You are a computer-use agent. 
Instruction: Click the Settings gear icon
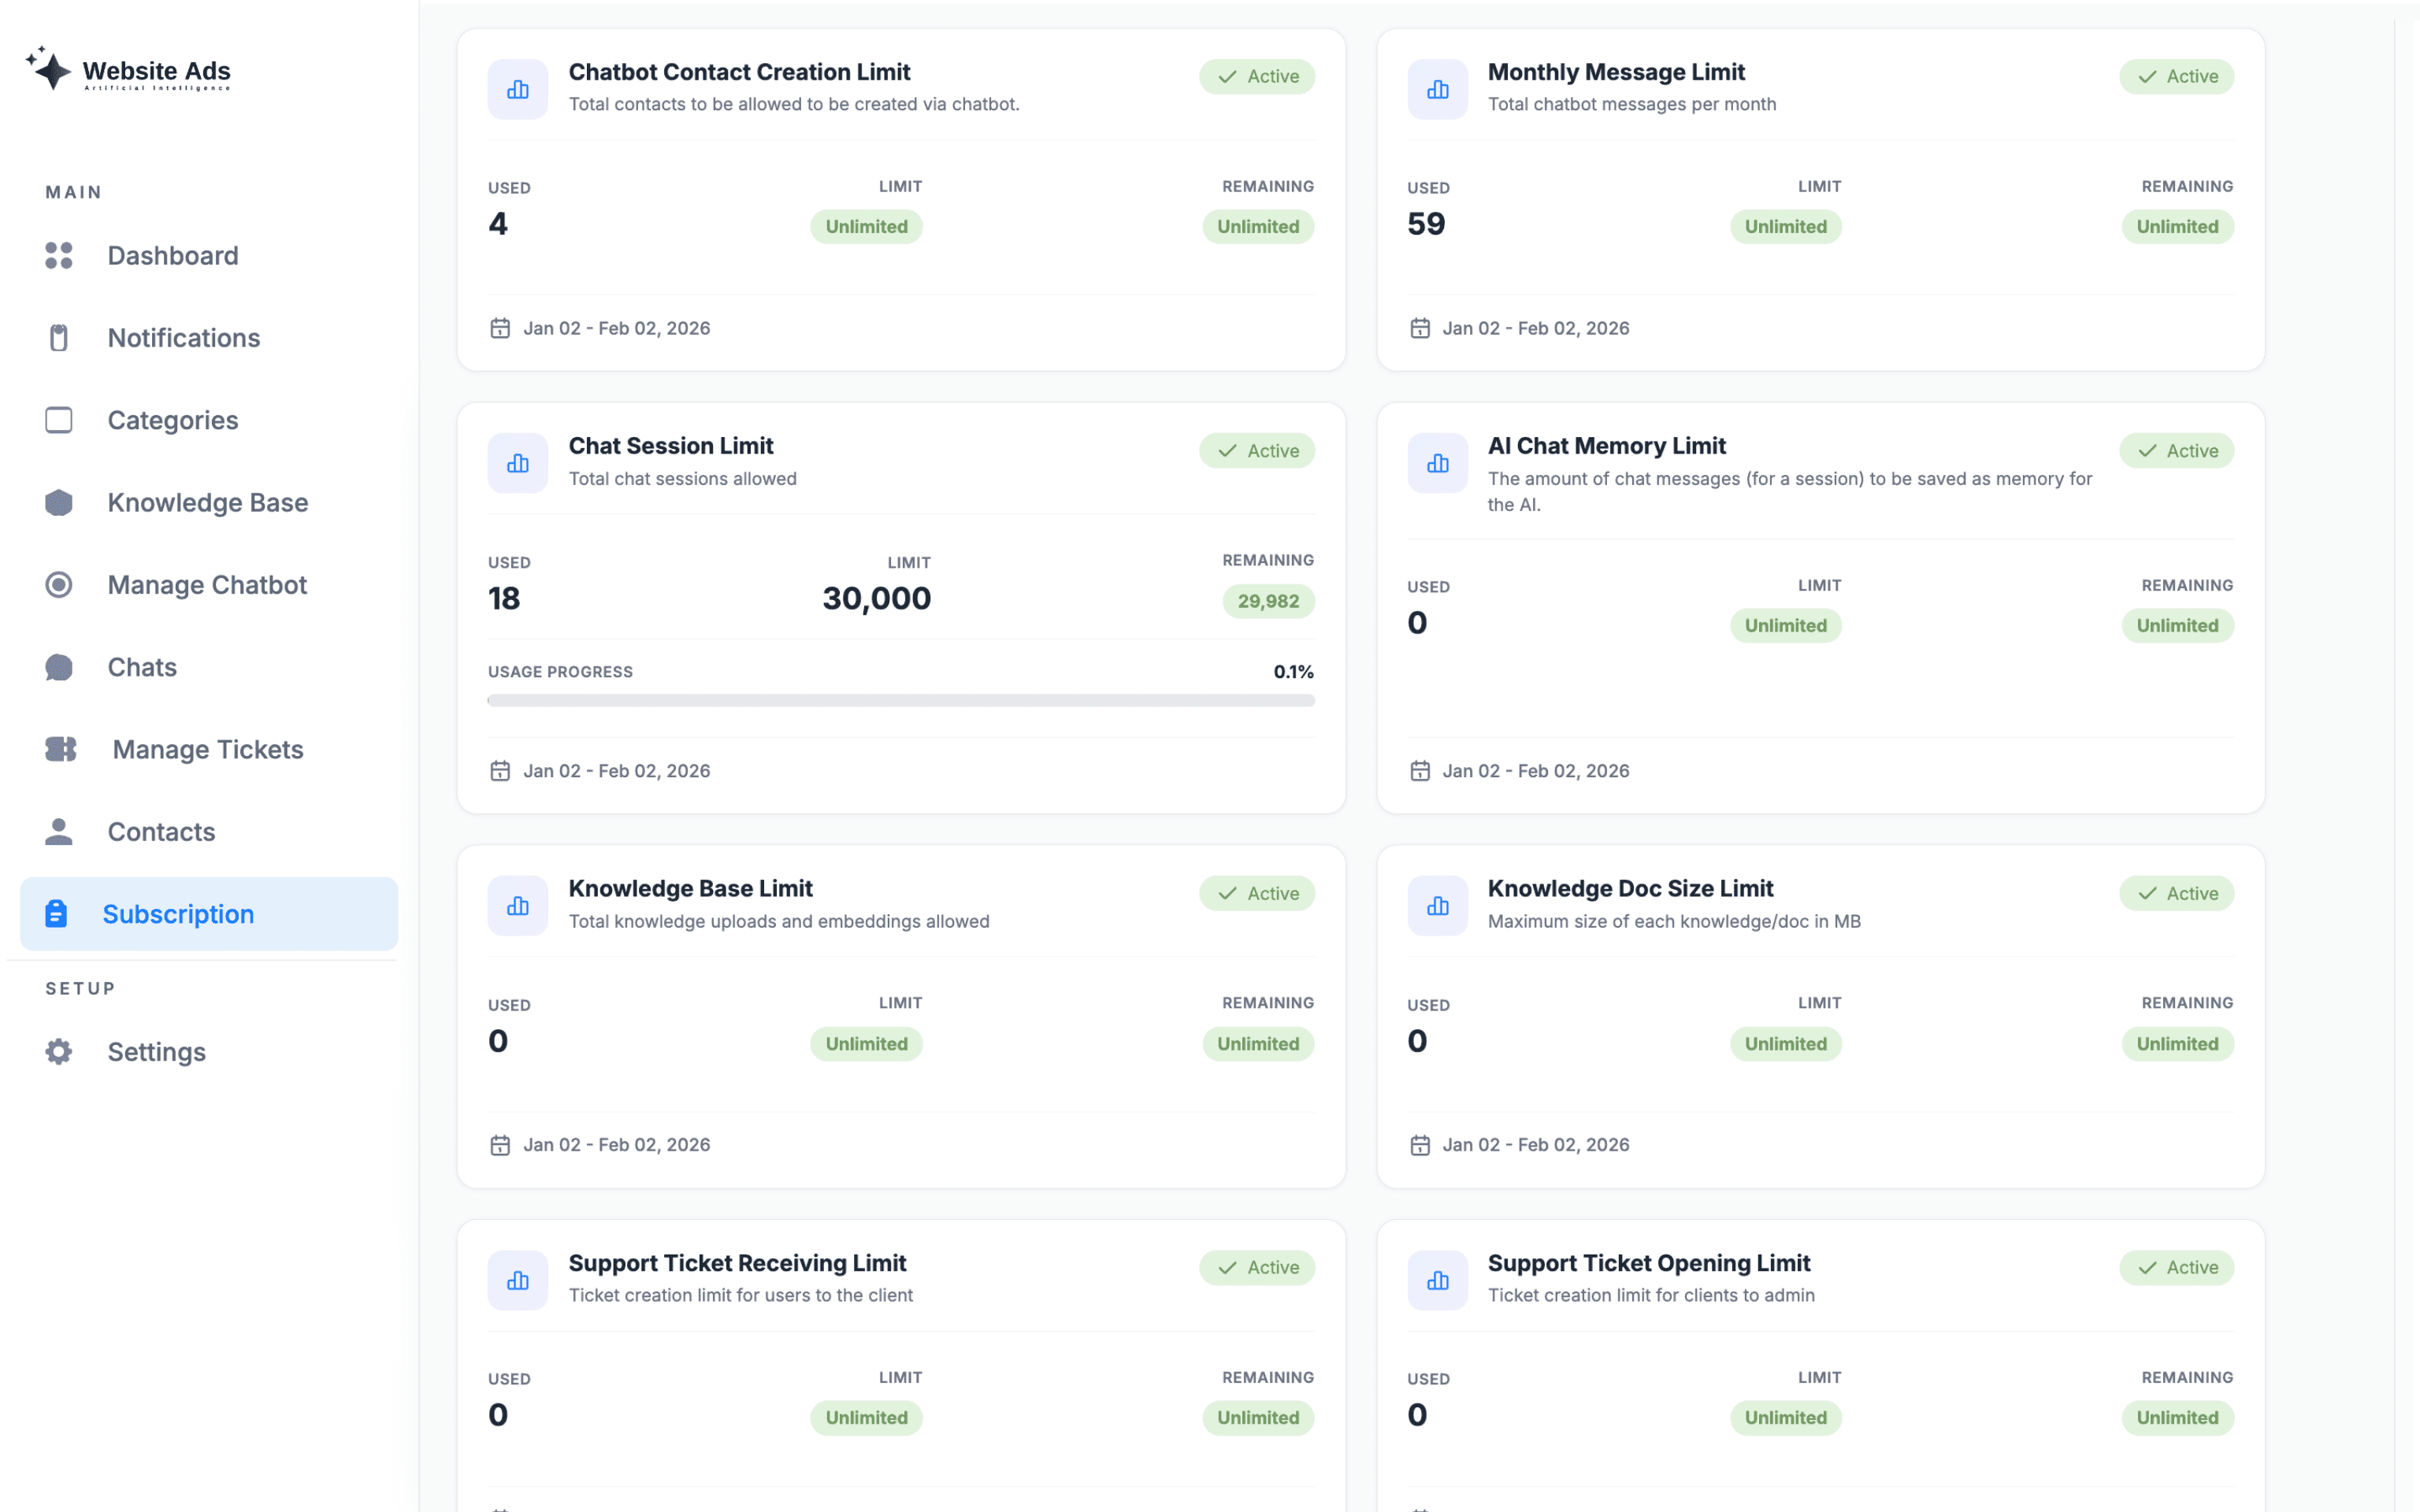[x=59, y=1052]
